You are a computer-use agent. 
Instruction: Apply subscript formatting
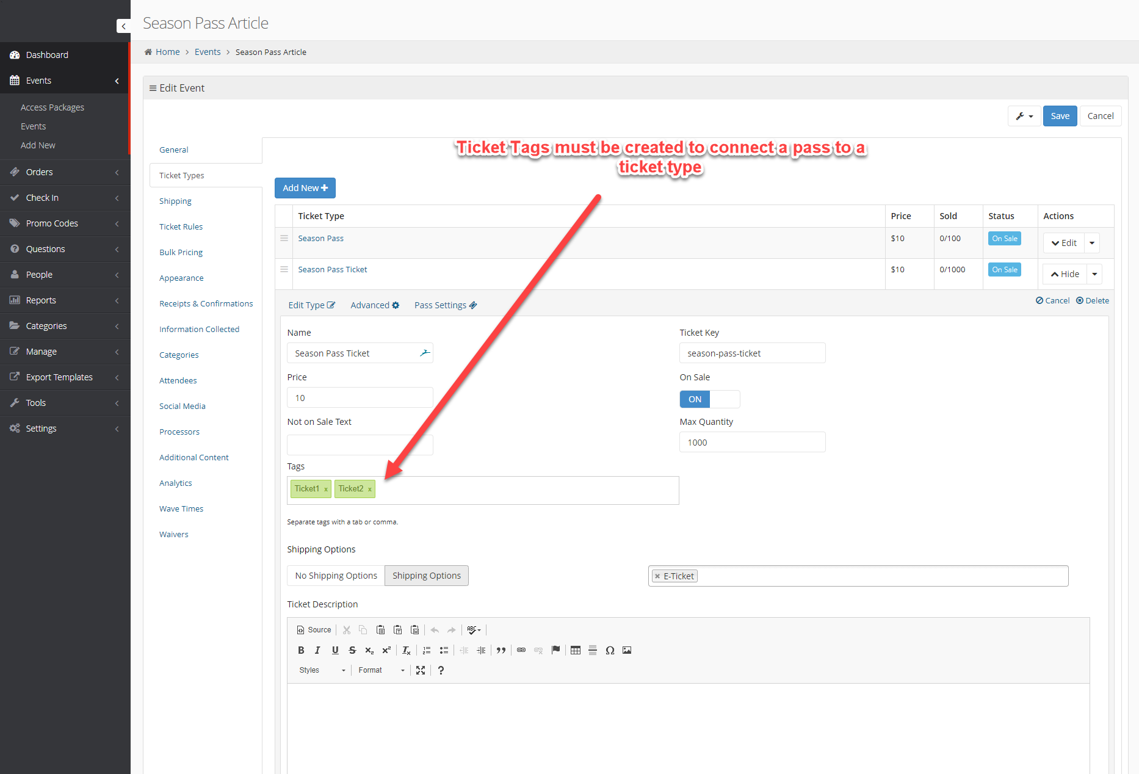pos(369,650)
